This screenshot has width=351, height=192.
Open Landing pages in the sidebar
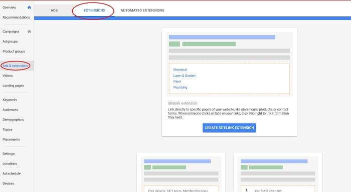[13, 85]
